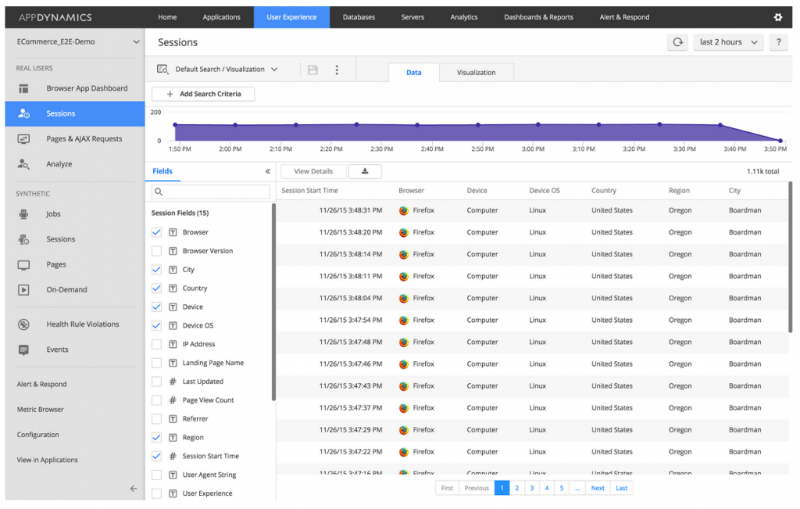
Task: Click Real Users Sessions sidebar icon
Action: 23,113
